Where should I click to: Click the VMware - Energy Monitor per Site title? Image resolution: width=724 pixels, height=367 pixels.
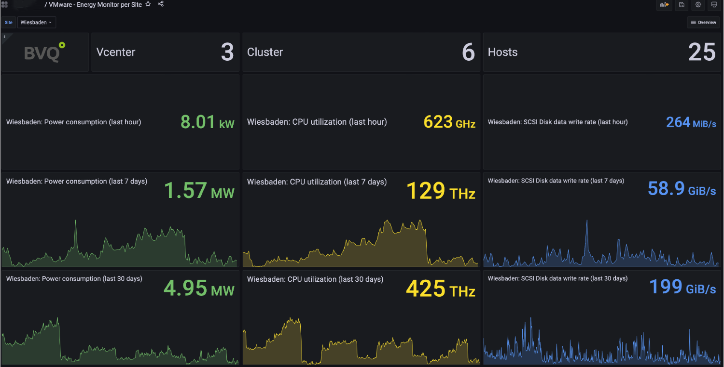tap(95, 4)
